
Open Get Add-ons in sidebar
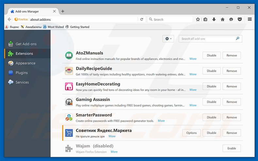[27, 44]
